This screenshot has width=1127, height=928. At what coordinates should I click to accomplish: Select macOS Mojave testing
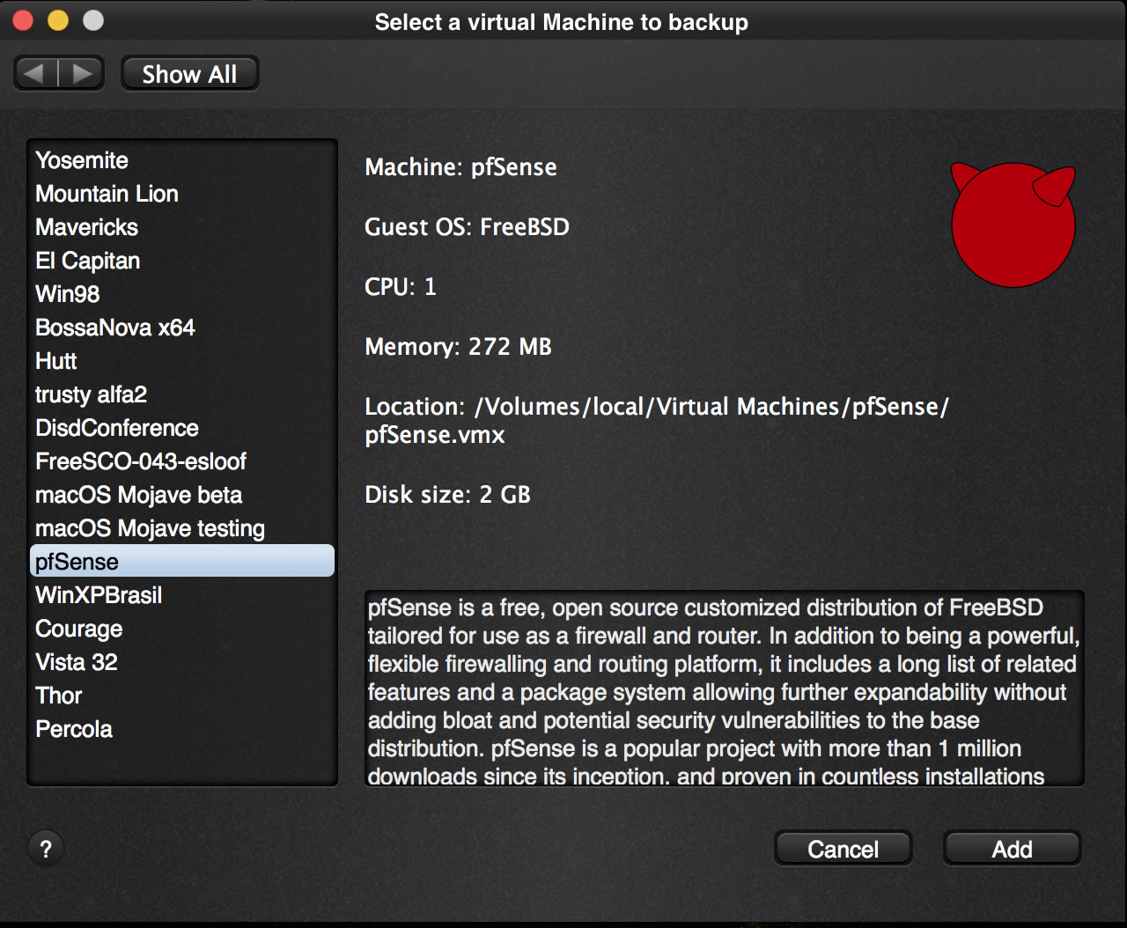[182, 528]
